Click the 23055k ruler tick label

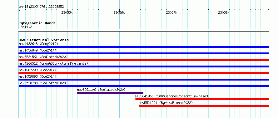point(67,12)
